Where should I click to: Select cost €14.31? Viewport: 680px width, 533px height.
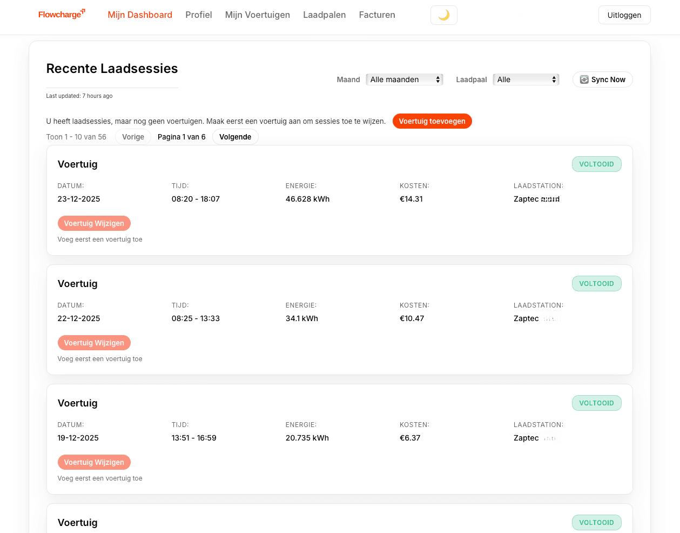click(411, 199)
